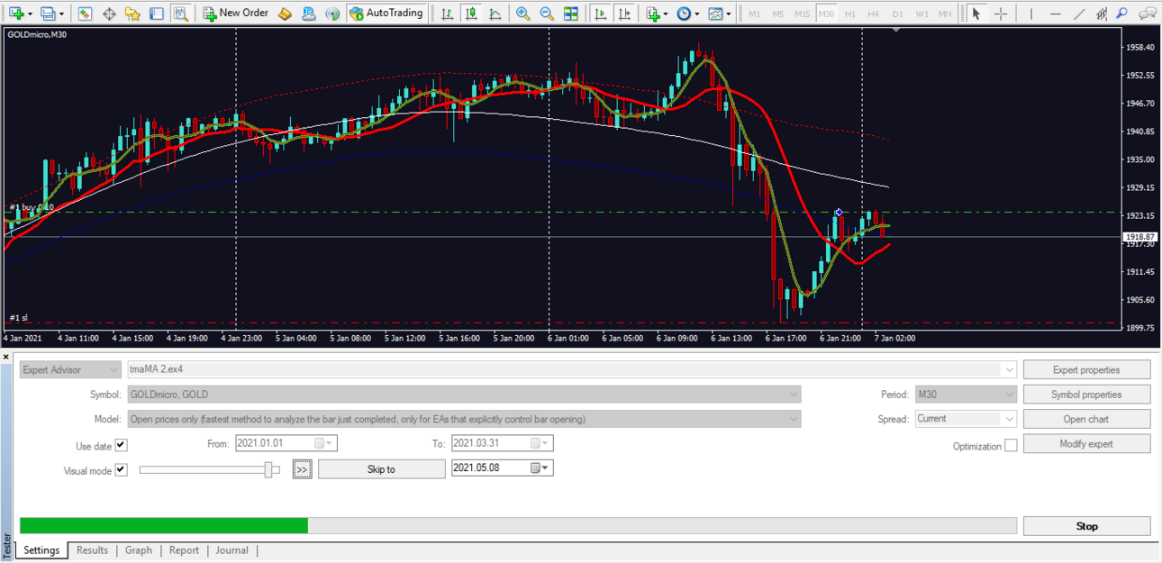Select the Trendline drawing tool
The image size is (1162, 563).
coord(1079,14)
